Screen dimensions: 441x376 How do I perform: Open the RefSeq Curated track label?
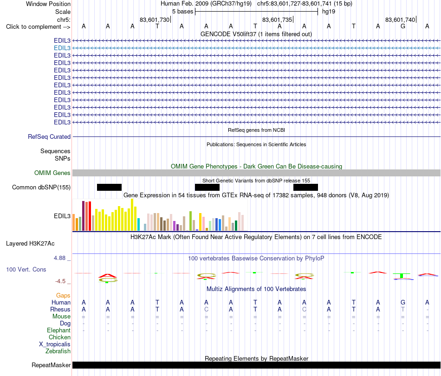pos(49,136)
